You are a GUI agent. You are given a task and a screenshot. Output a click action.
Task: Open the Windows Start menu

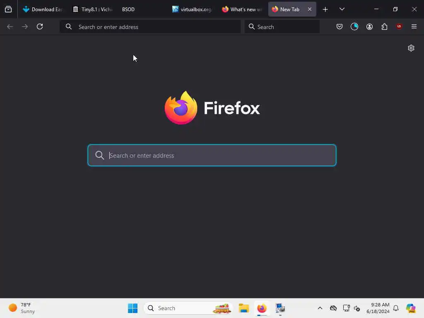[132, 308]
